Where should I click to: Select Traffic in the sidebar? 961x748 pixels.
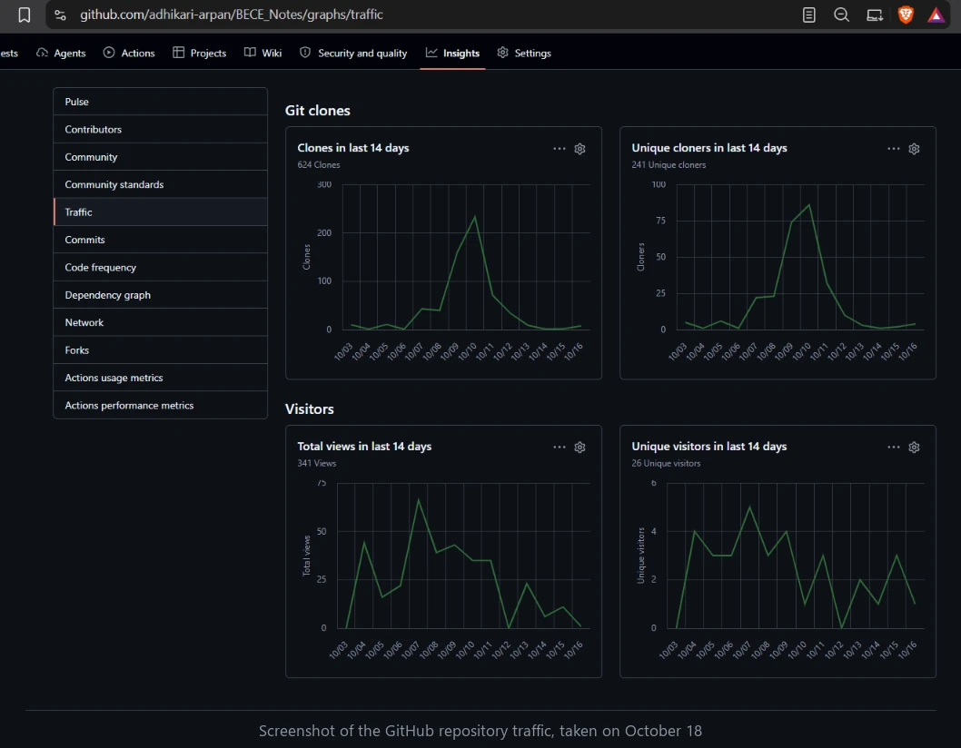[161, 212]
